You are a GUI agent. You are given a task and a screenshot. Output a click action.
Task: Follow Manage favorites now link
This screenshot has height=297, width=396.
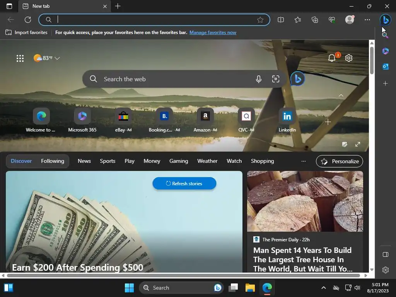pyautogui.click(x=213, y=32)
